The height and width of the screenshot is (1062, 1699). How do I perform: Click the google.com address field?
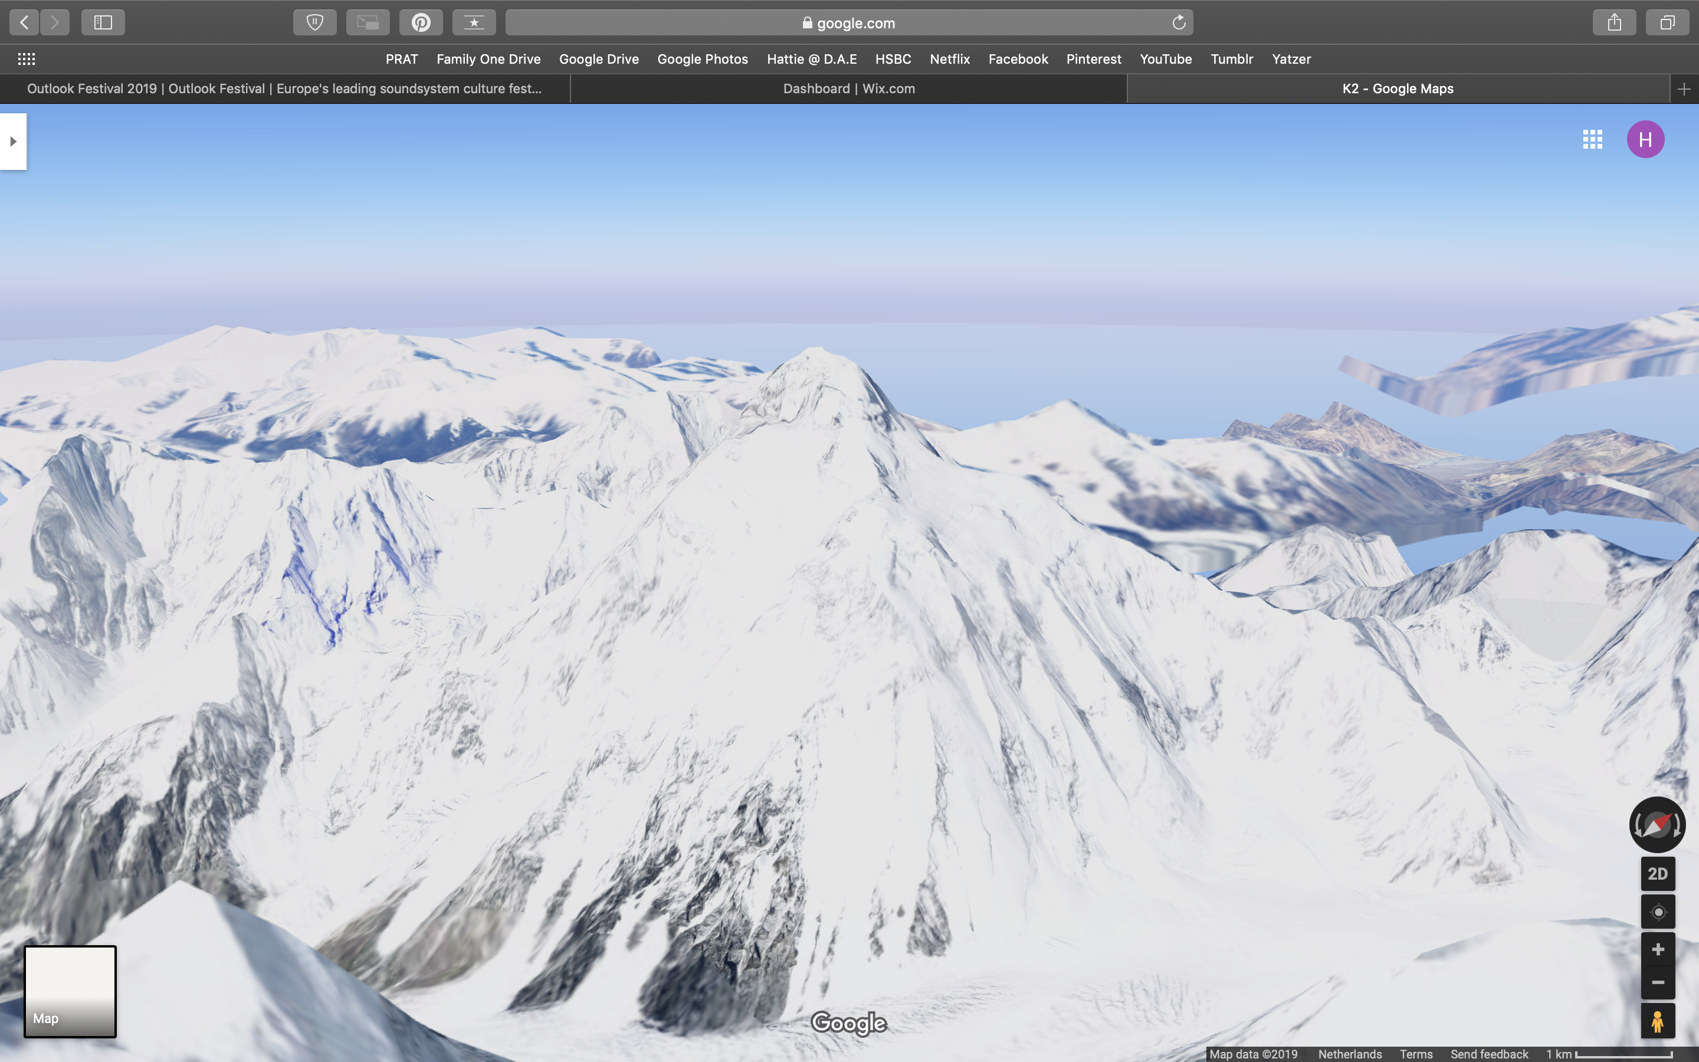coord(848,22)
